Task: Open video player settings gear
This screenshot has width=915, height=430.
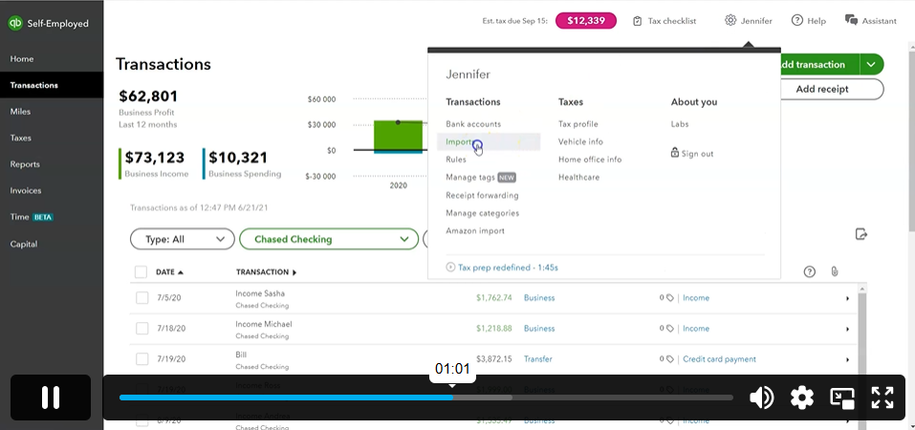Action: [801, 398]
